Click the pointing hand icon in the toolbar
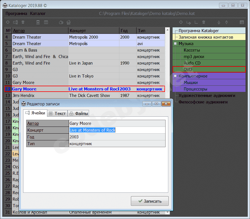This screenshot has width=250, height=219. pos(61,22)
